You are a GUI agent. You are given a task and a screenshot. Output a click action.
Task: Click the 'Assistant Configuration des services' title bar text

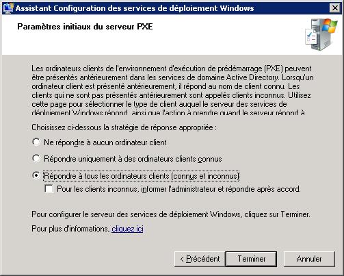135,8
